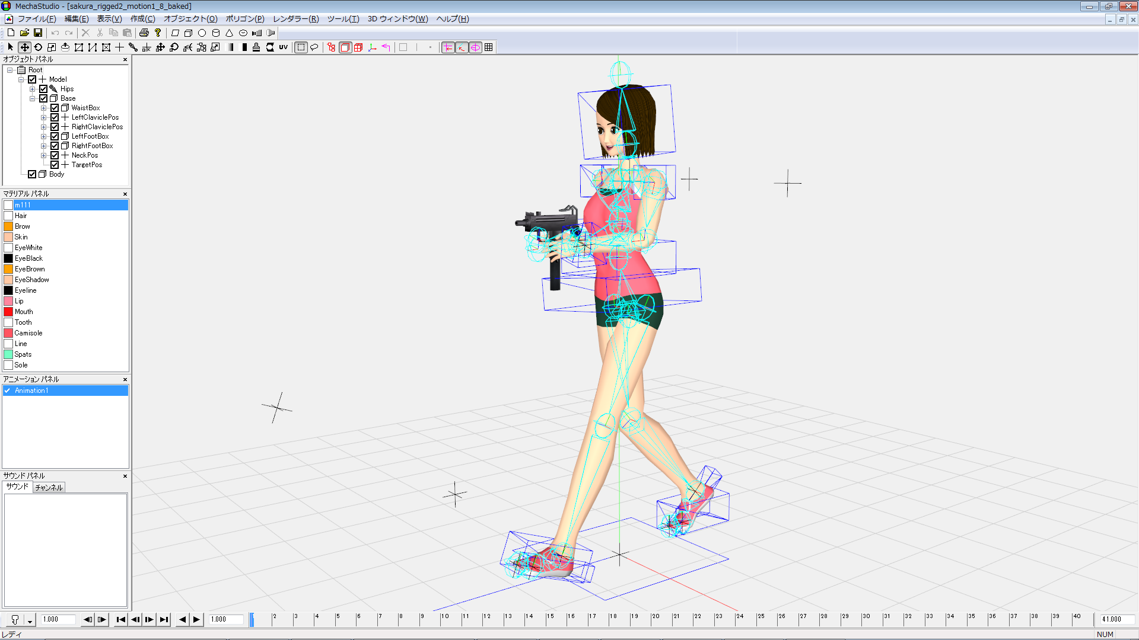Expand the WaistBox tree node
The height and width of the screenshot is (640, 1139).
pos(44,108)
